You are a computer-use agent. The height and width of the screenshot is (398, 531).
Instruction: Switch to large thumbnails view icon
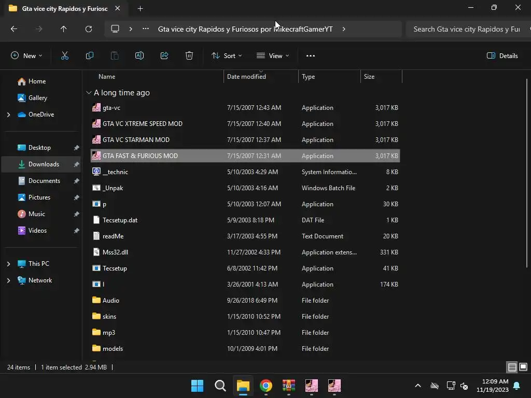(x=523, y=367)
